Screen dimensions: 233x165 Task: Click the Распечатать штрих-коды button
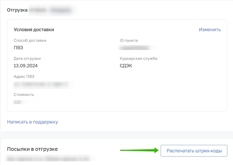click(194, 151)
